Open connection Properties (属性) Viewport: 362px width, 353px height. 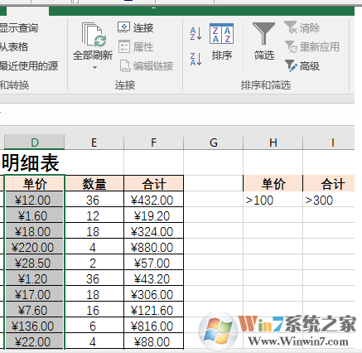(136, 46)
